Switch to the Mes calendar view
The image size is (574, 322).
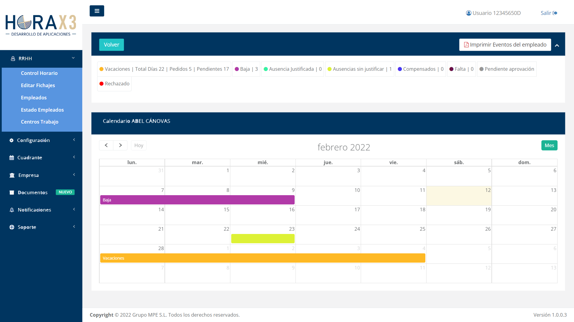tap(549, 145)
